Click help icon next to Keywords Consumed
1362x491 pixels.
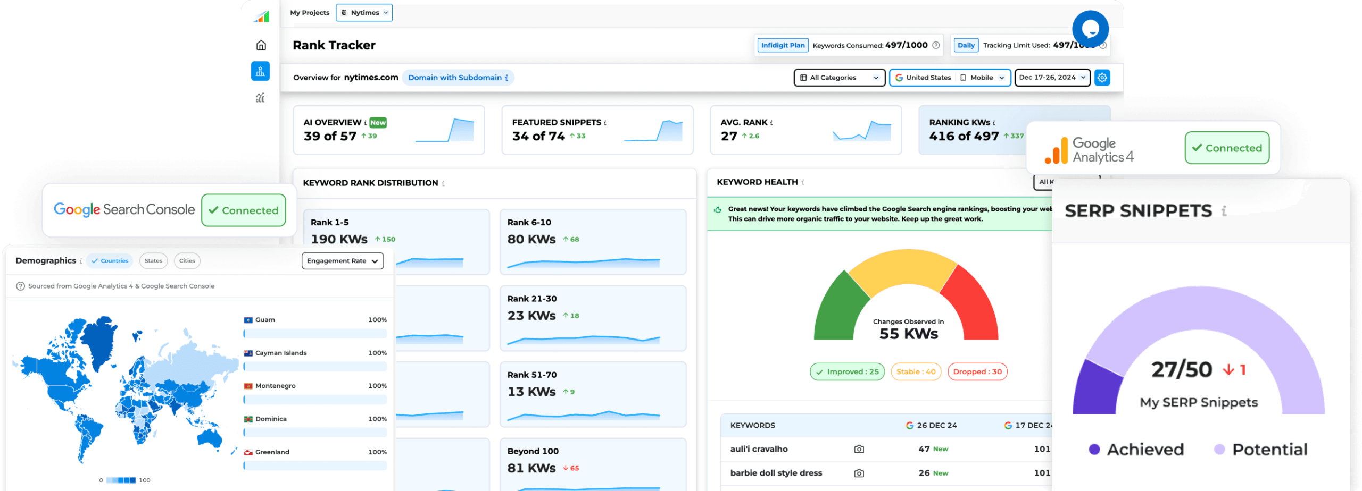click(x=936, y=45)
